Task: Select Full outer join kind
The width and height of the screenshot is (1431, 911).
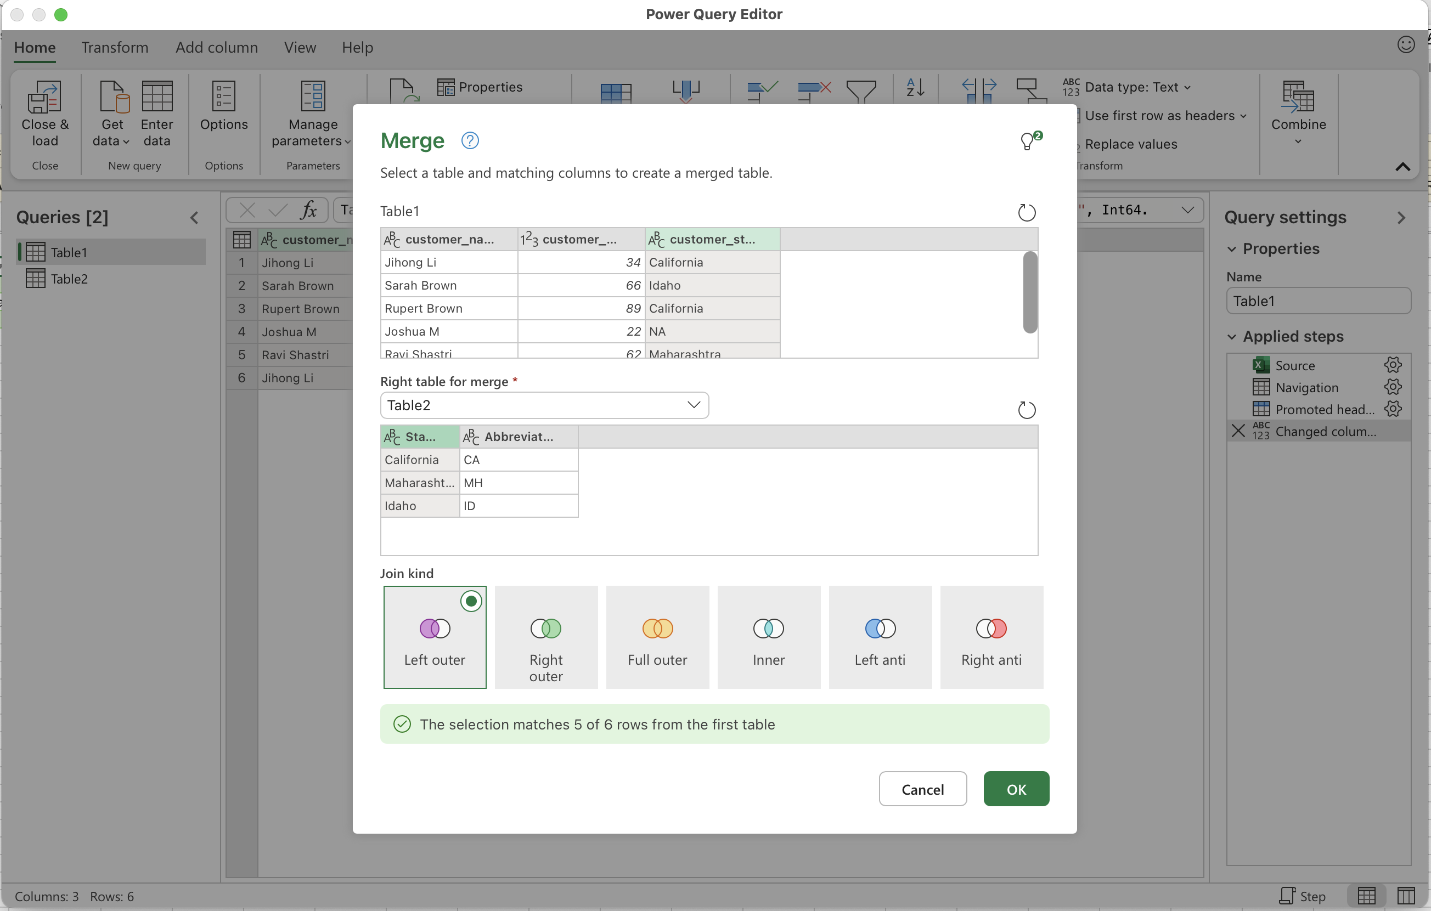Action: [657, 637]
